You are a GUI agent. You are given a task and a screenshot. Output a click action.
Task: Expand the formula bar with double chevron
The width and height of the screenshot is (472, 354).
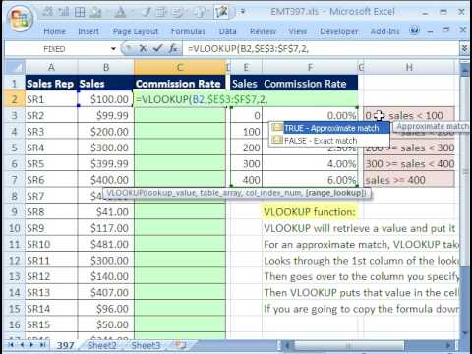464,49
